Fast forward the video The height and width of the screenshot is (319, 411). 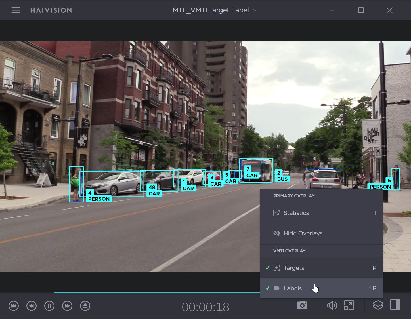click(67, 306)
